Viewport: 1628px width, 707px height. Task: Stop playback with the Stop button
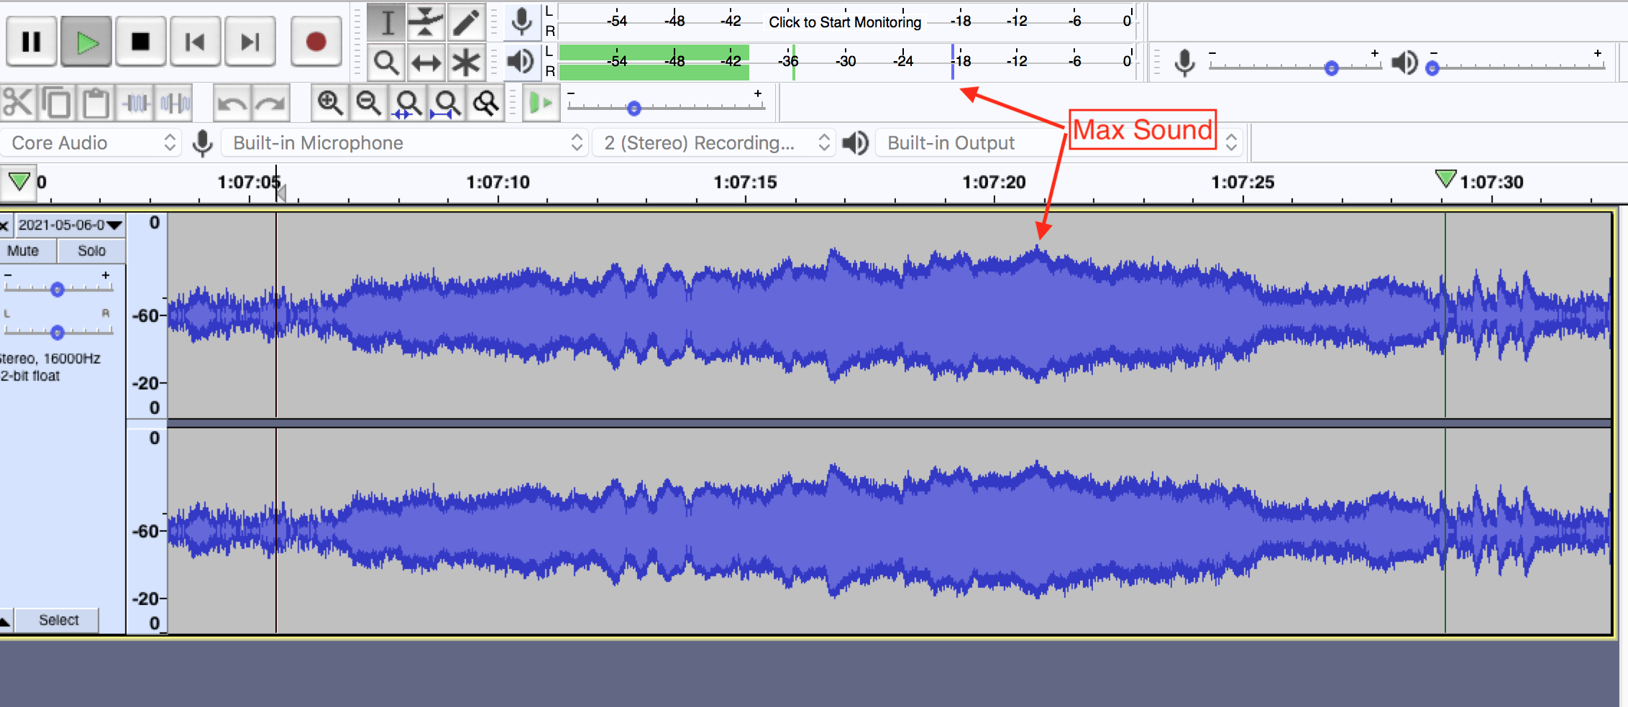tap(141, 42)
